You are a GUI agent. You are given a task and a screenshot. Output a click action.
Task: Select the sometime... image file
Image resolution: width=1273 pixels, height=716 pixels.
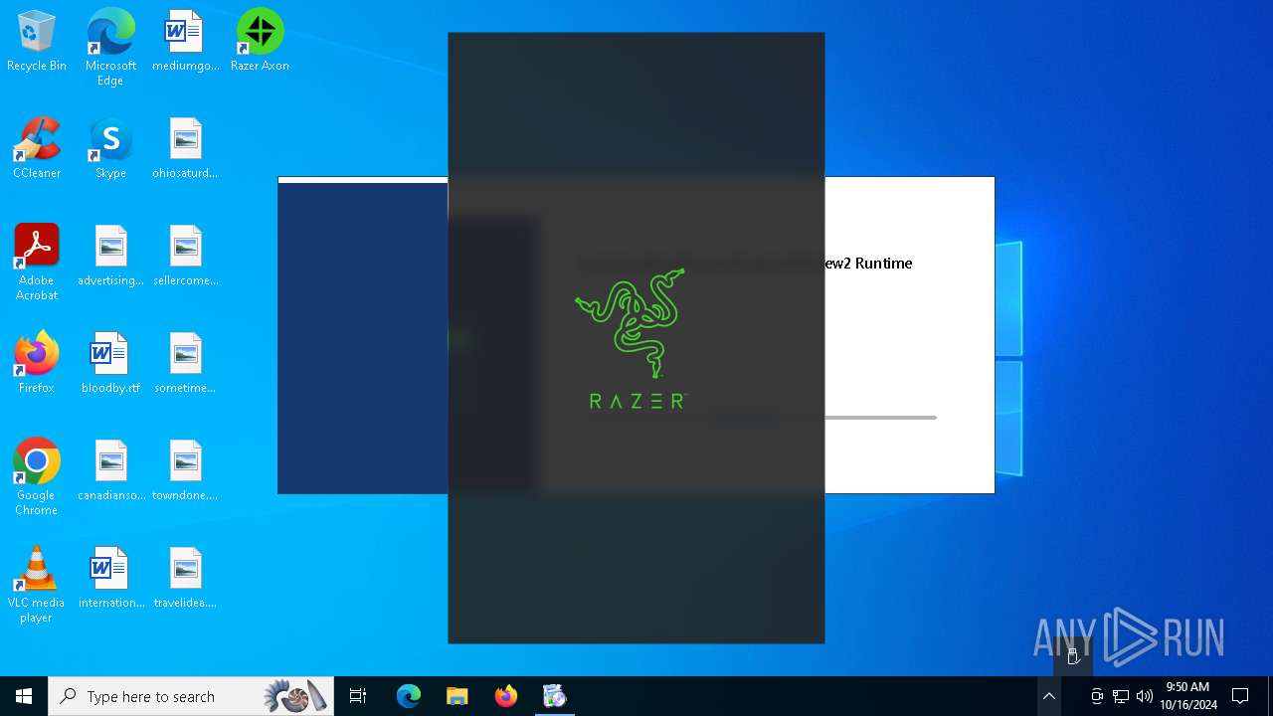pyautogui.click(x=185, y=364)
